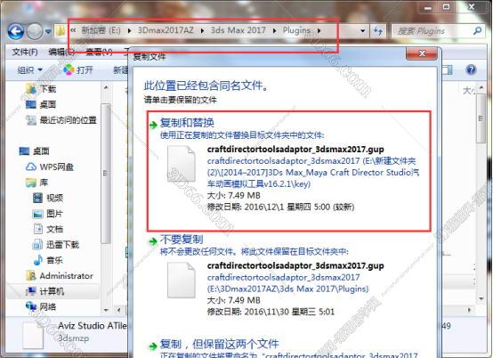
Task: Select Plugins in the address path
Action: [296, 30]
